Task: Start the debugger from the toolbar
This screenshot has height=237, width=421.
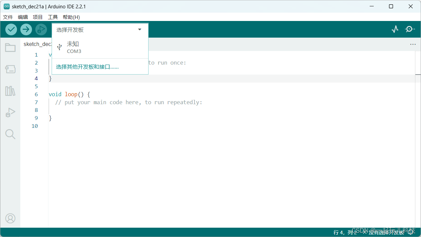Action: coord(41,30)
